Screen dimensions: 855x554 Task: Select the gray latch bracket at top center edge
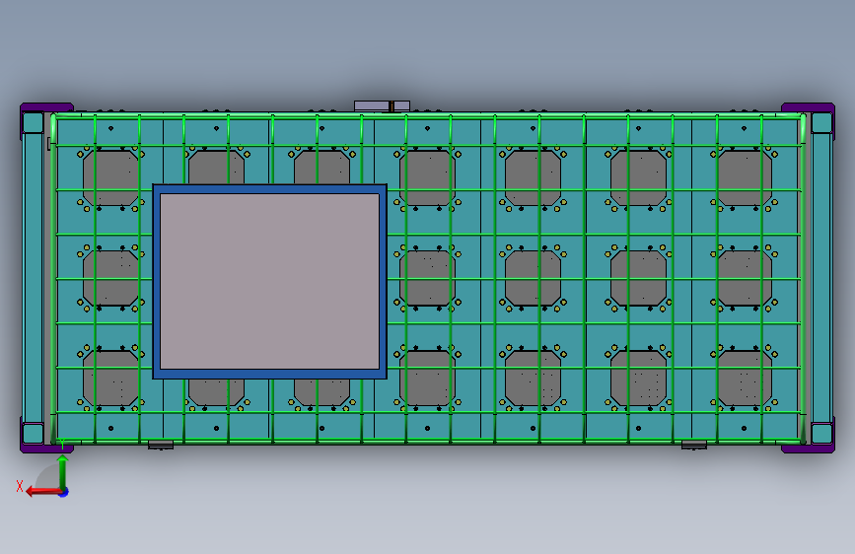382,105
